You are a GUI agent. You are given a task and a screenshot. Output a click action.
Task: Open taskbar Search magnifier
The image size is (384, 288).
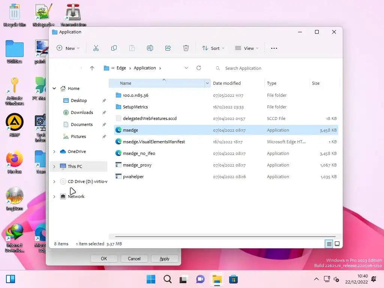pyautogui.click(x=168, y=279)
